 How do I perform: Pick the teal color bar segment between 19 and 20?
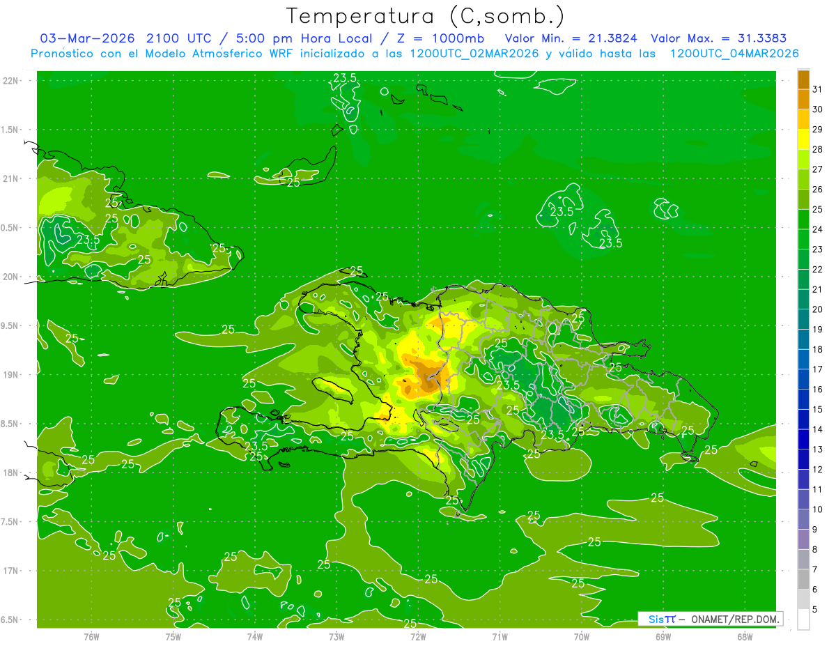click(x=803, y=320)
